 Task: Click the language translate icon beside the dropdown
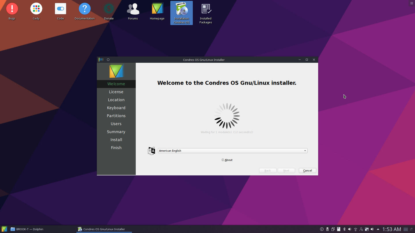(151, 151)
